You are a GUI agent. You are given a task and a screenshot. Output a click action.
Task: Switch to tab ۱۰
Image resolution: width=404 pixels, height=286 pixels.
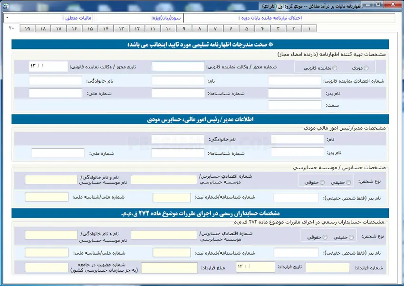[168, 29]
